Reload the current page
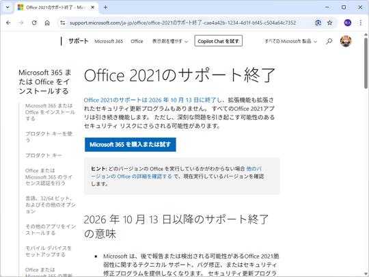The width and height of the screenshot is (369, 277). click(34, 23)
